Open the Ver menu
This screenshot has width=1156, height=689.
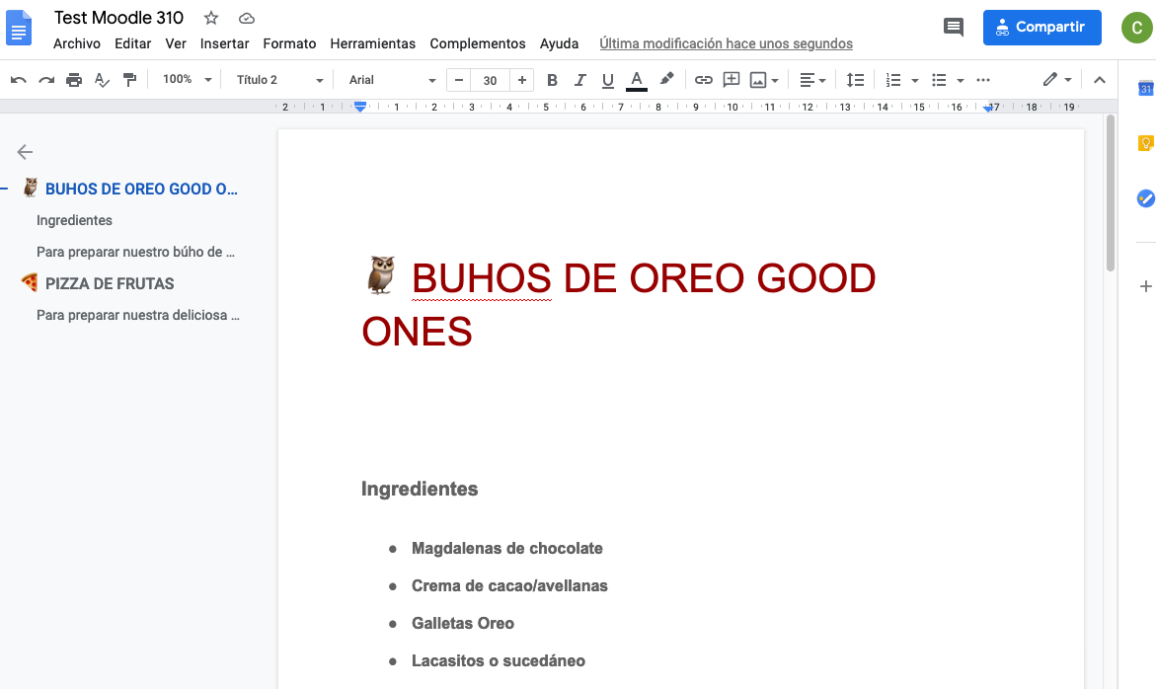176,43
